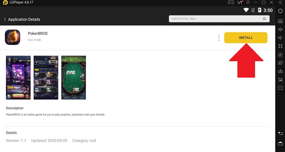Click the search magnifier icon

[x=264, y=19]
